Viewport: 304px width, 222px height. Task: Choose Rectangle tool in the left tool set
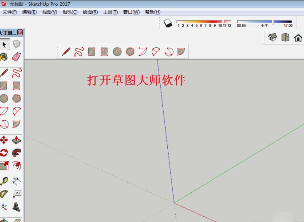point(4,86)
